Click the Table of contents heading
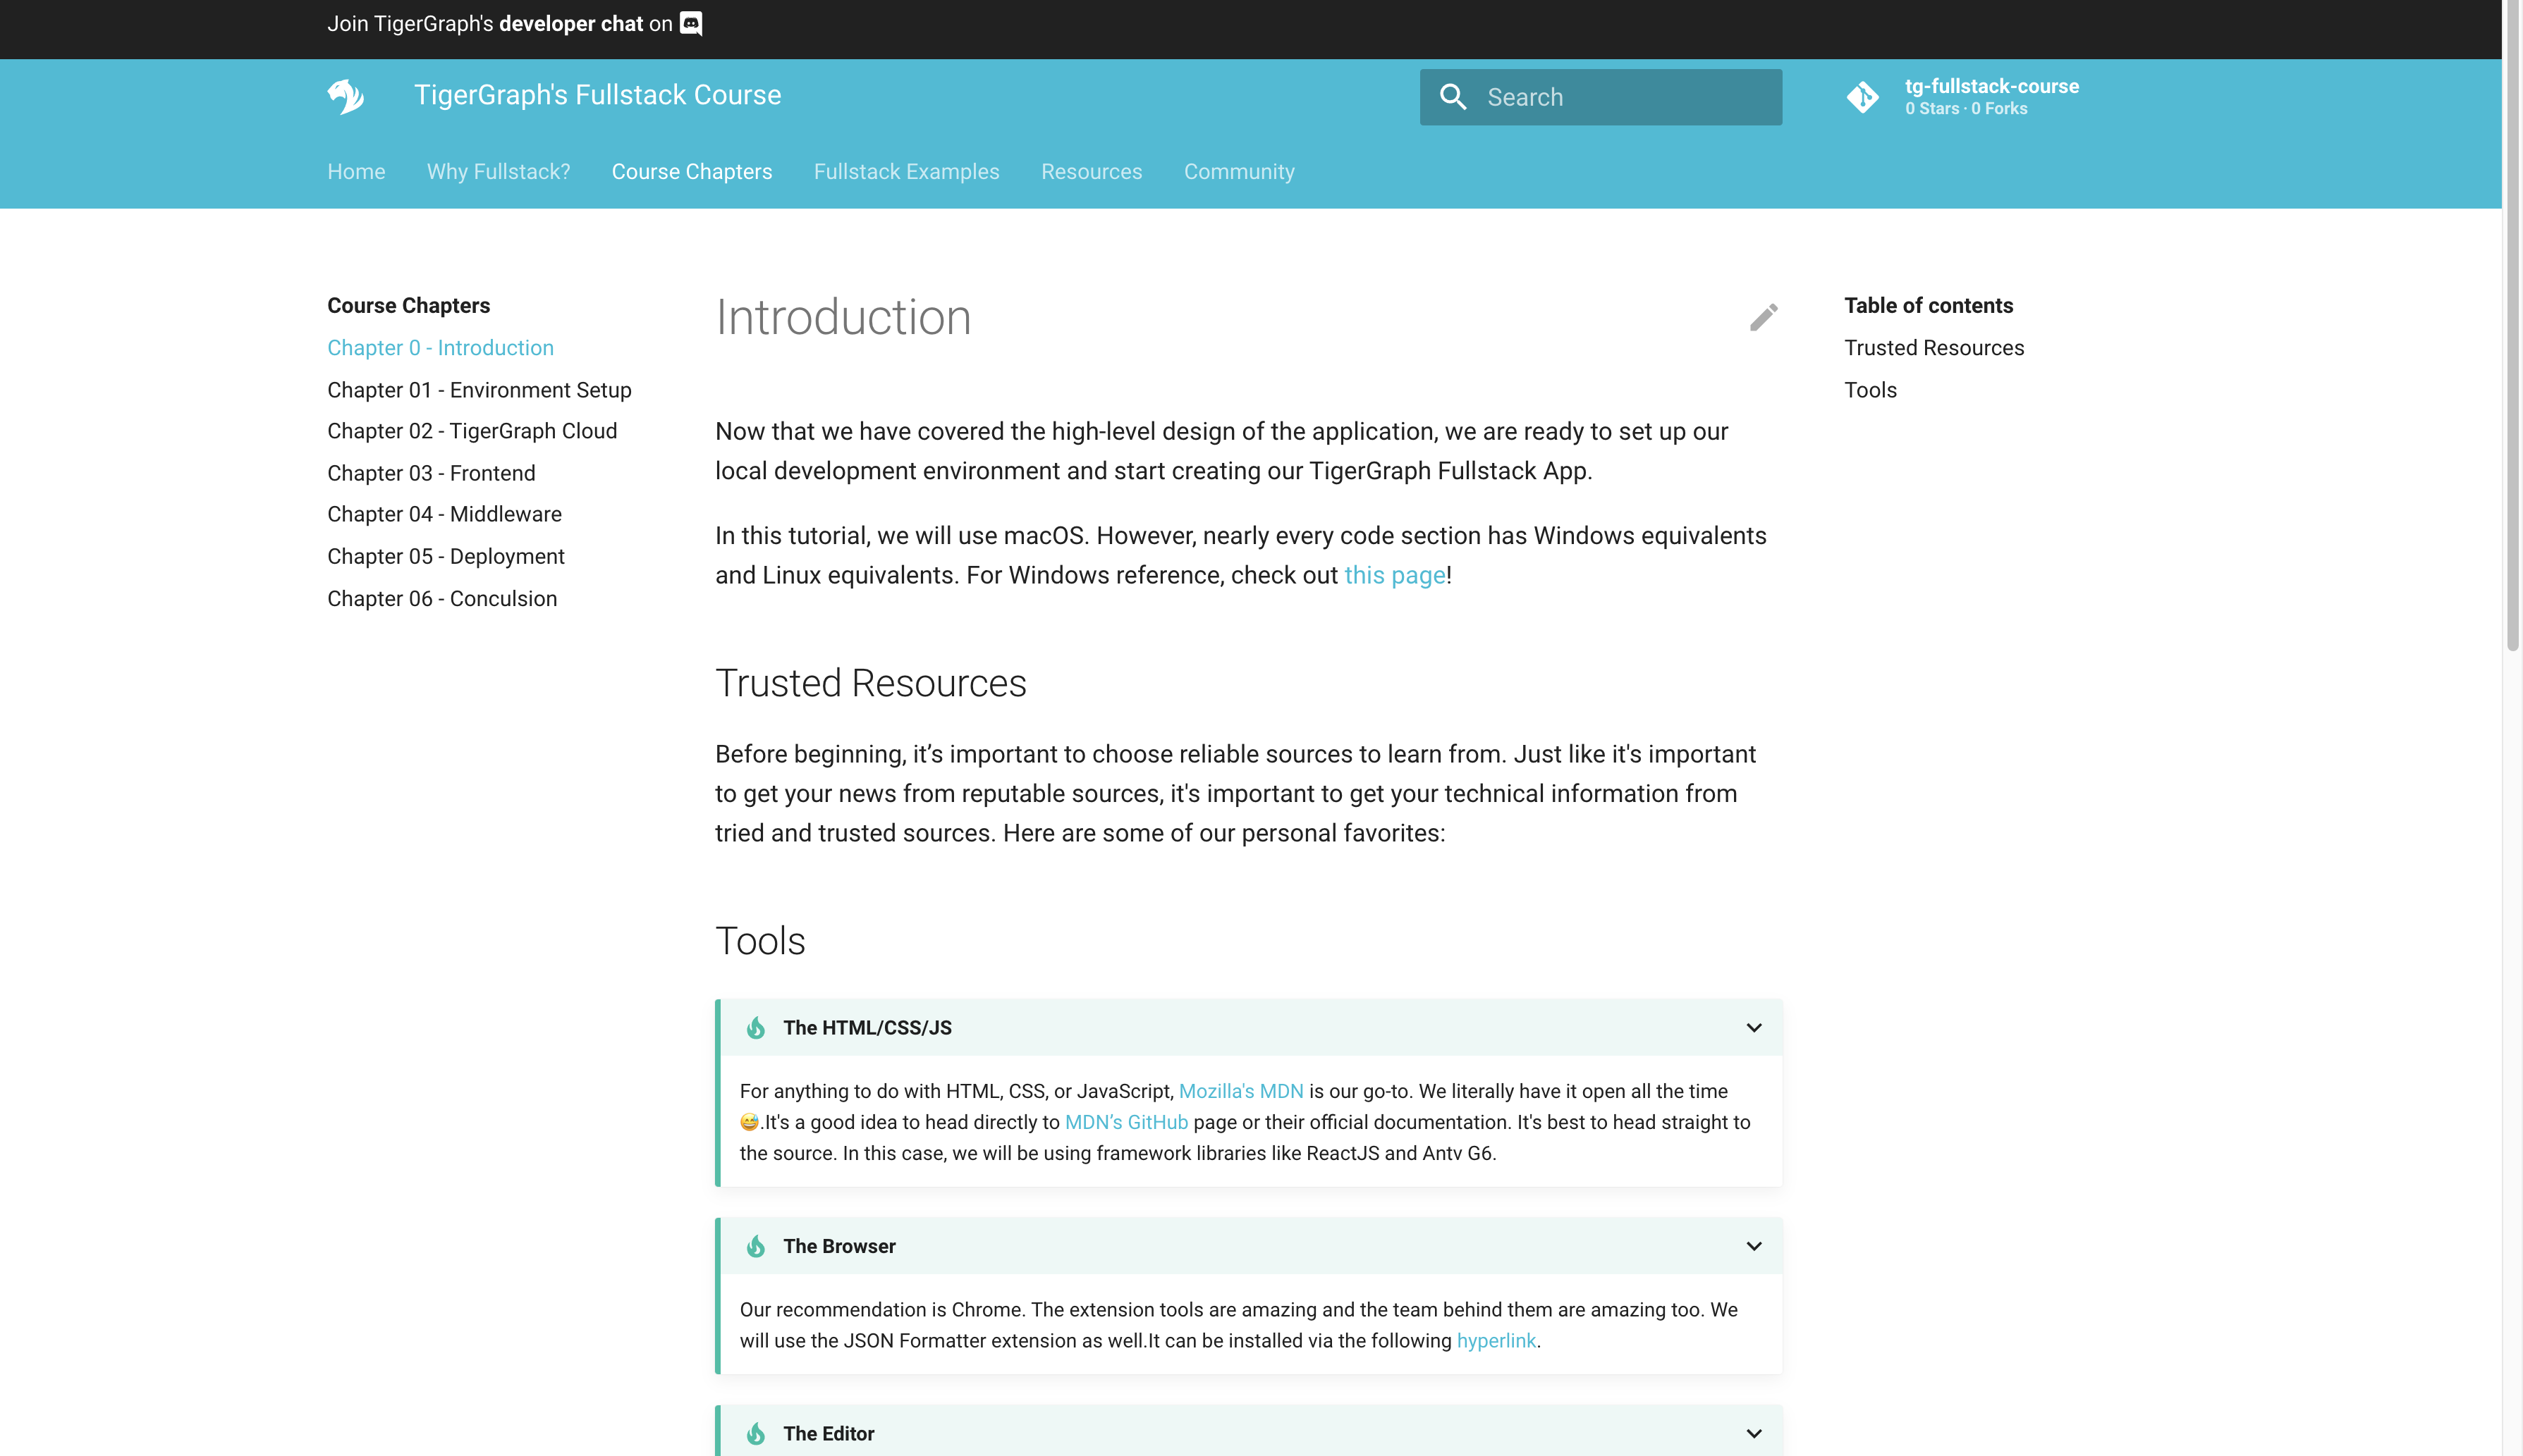The image size is (2523, 1456). 1928,305
